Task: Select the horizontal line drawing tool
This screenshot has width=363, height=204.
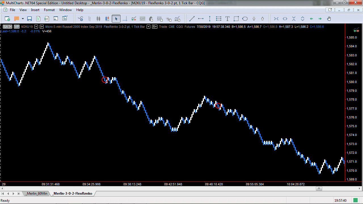Action: click(201, 19)
